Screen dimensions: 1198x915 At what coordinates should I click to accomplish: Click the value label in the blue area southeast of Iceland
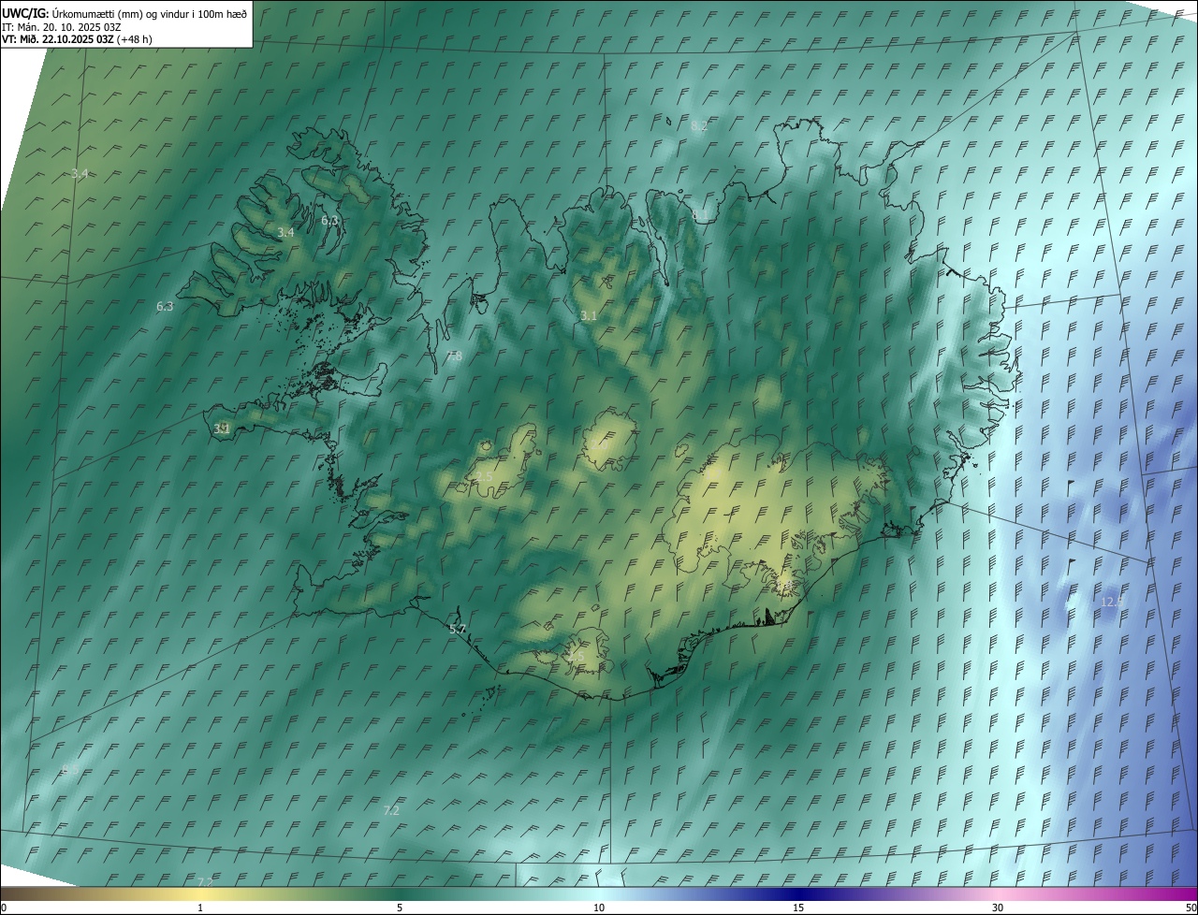[x=1112, y=602]
